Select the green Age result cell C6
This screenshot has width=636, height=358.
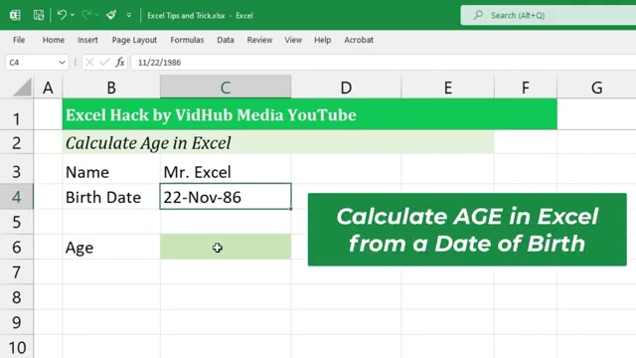tap(226, 247)
